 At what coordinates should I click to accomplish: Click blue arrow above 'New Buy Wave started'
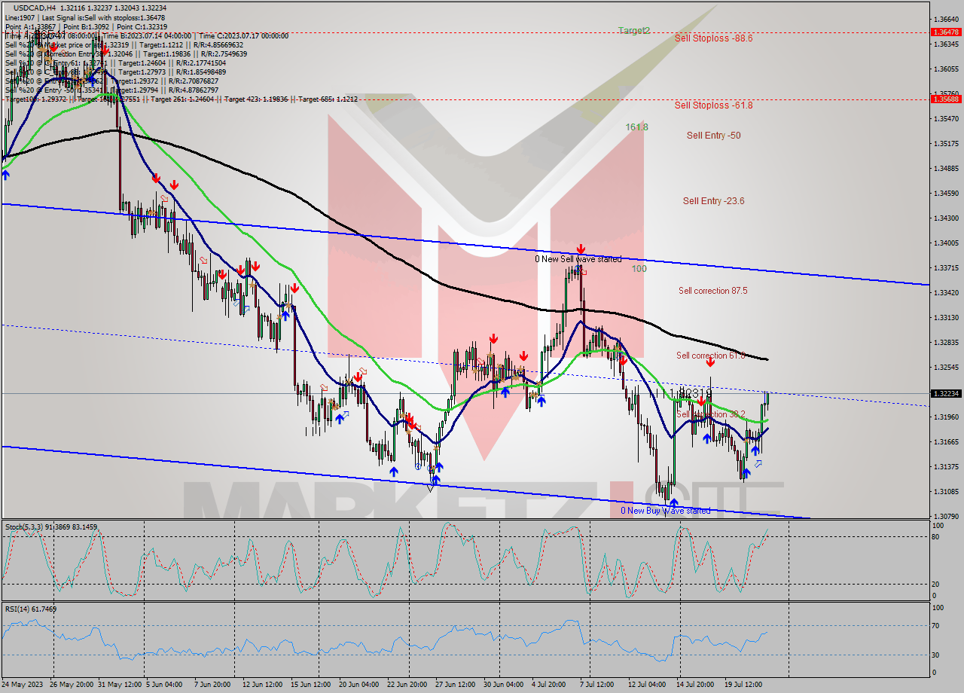pos(673,502)
